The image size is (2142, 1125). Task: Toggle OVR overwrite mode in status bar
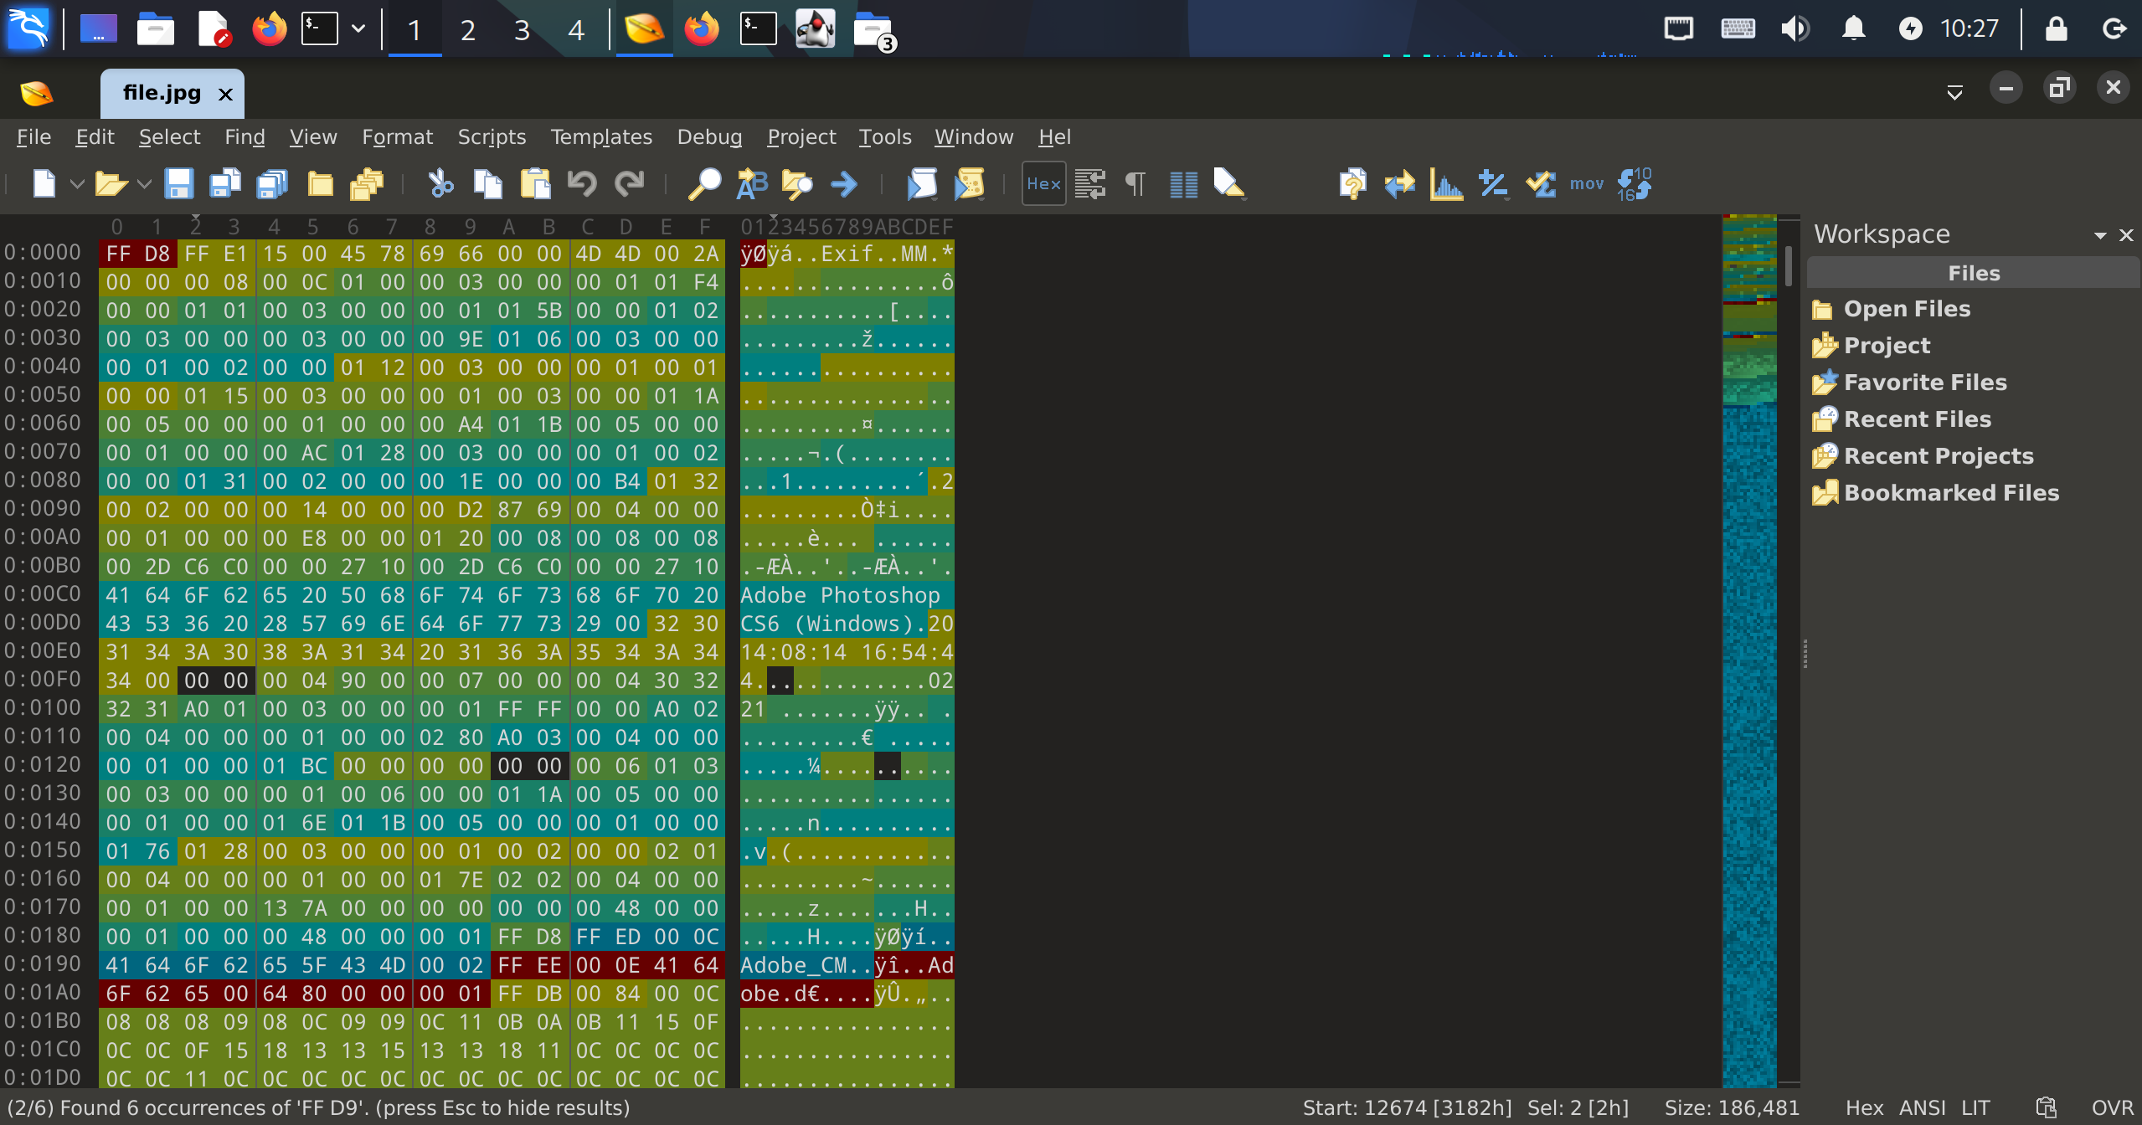pos(2112,1107)
